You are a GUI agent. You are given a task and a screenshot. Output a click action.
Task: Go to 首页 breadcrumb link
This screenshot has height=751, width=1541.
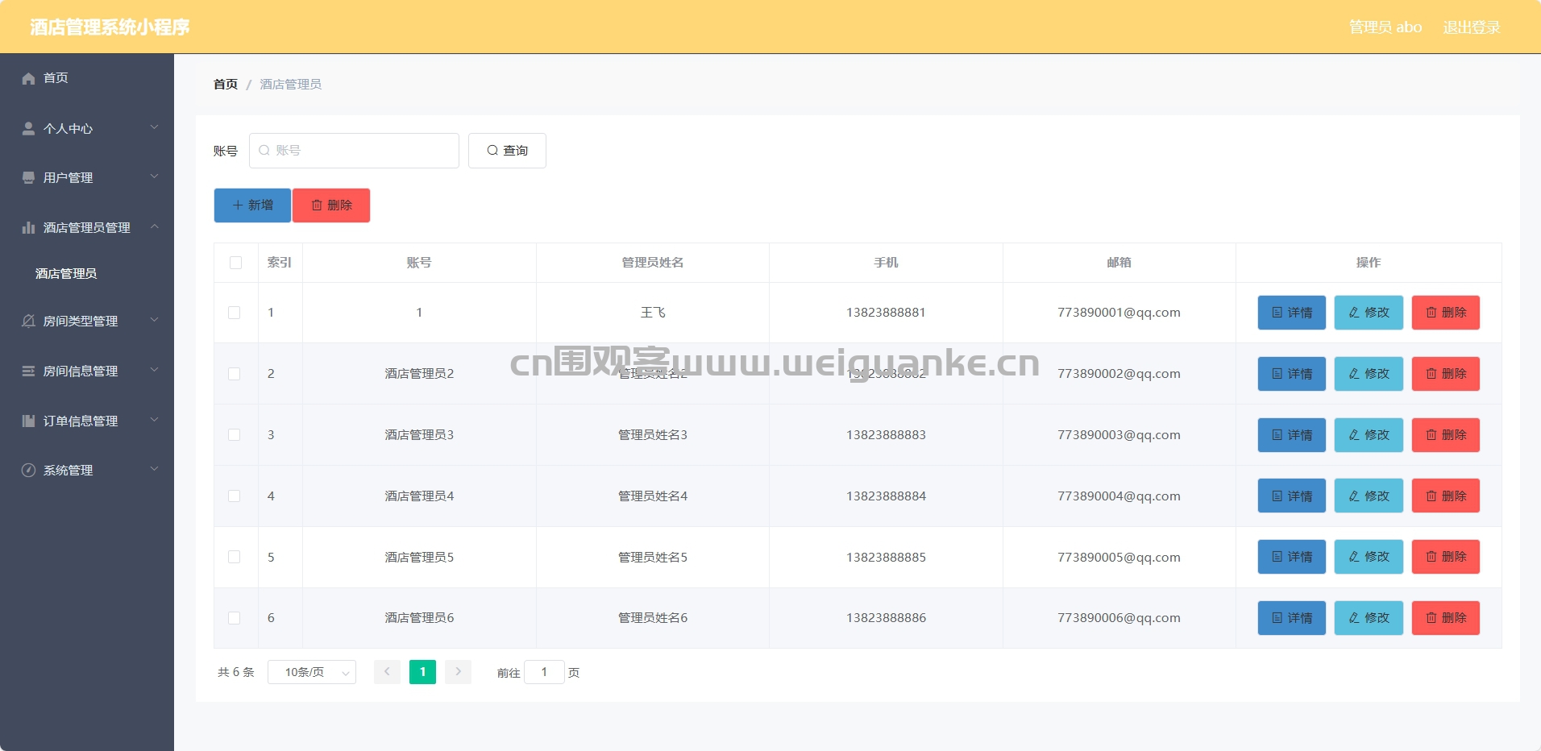pyautogui.click(x=226, y=84)
